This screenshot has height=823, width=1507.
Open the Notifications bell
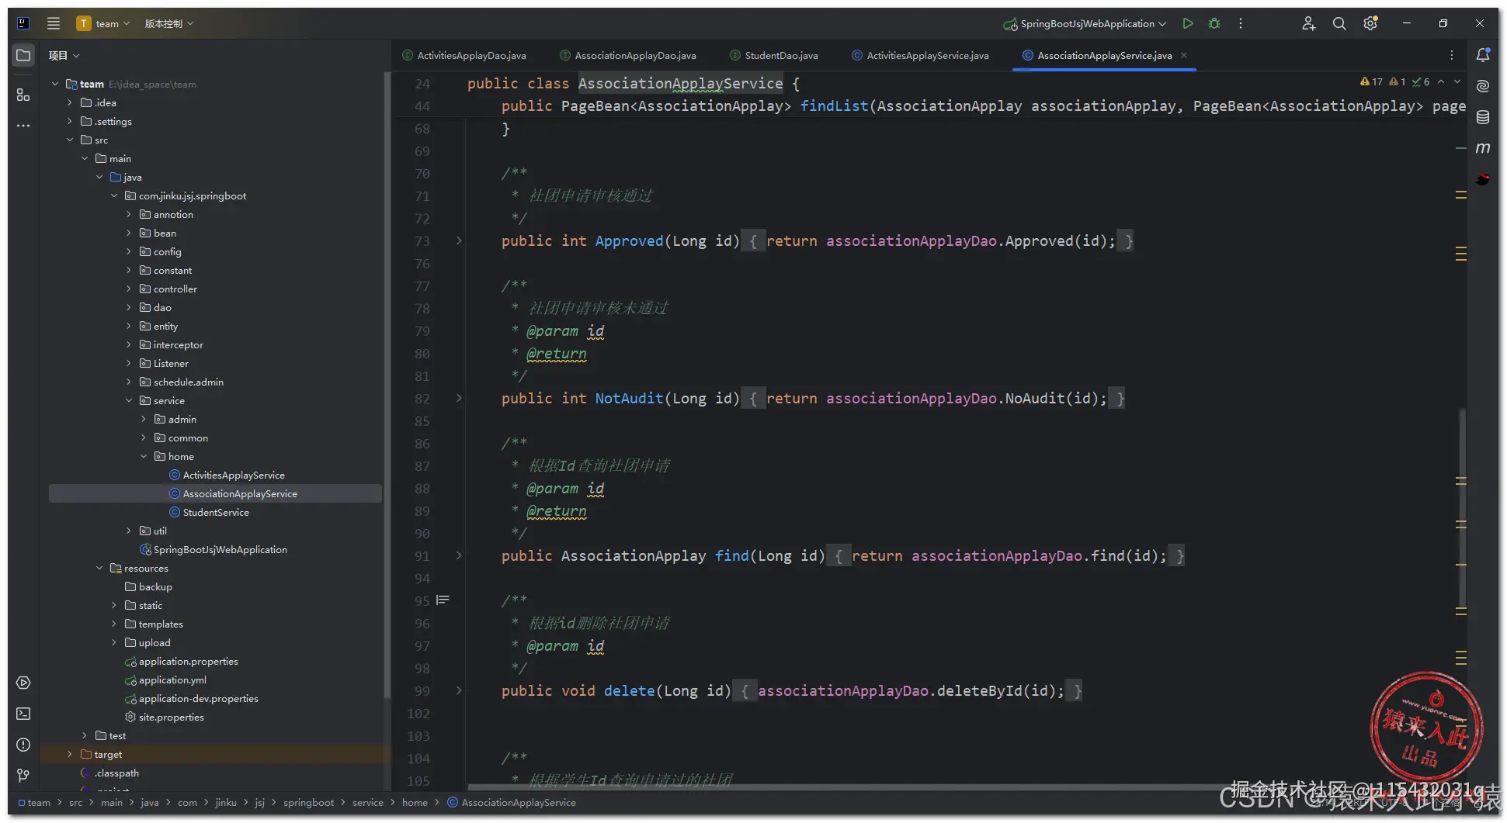click(x=1483, y=55)
